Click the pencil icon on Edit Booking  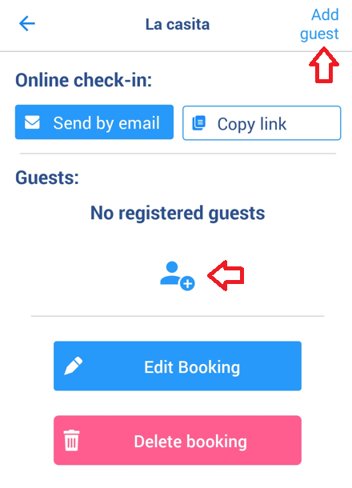(74, 366)
